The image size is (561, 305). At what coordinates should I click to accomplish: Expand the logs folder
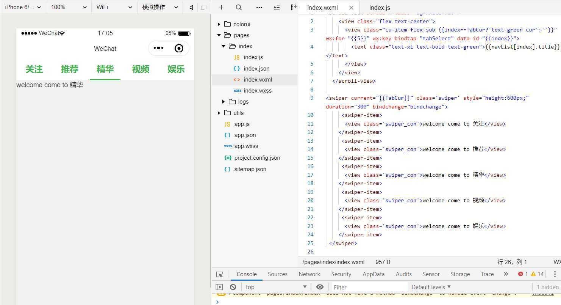243,102
